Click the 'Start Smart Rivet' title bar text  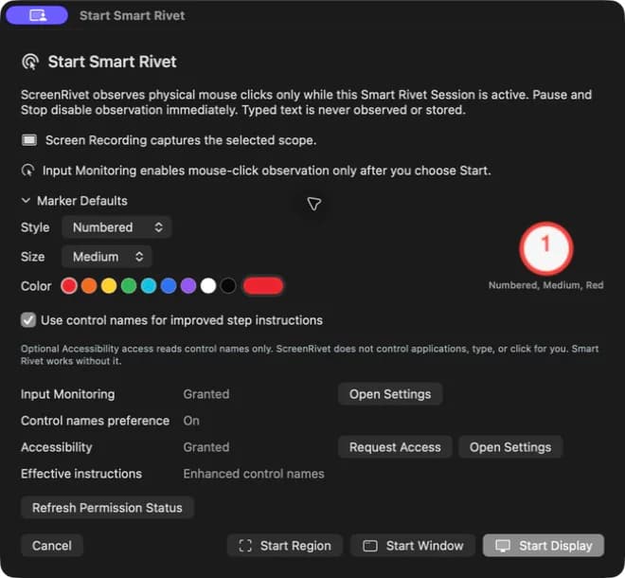[133, 15]
